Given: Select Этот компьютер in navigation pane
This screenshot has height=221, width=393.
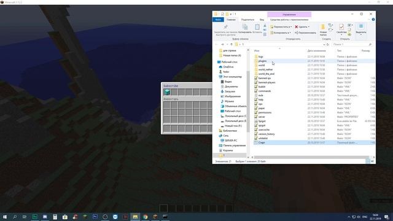Looking at the screenshot, I should tap(230, 77).
